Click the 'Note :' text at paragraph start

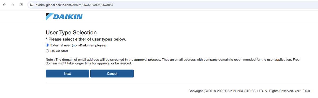51,60
